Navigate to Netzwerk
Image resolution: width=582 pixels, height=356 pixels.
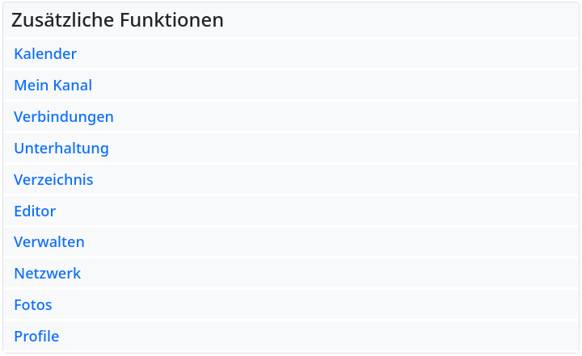tap(48, 274)
